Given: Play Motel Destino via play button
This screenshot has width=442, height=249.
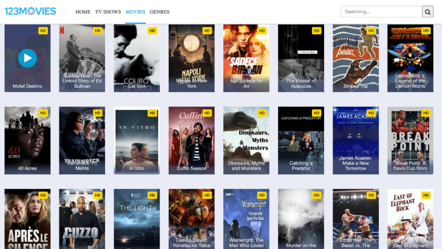Looking at the screenshot, I should (27, 58).
